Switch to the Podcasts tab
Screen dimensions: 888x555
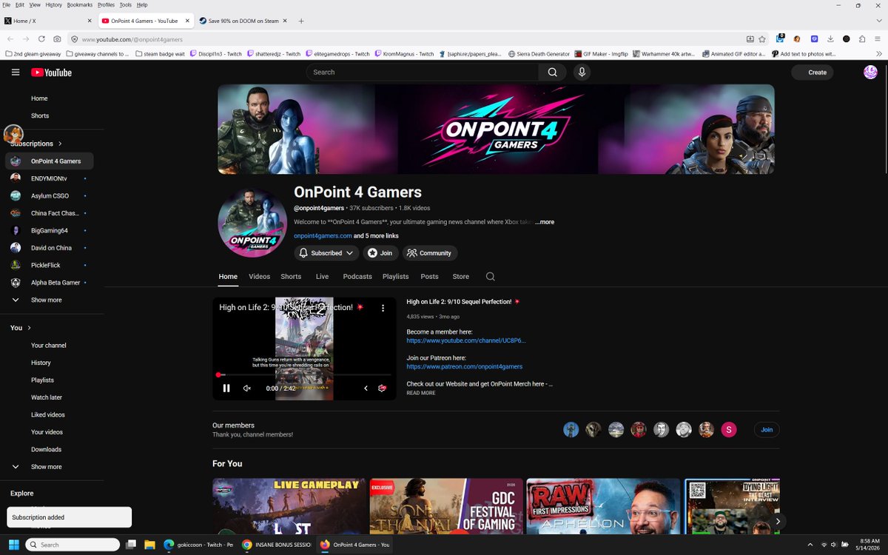coord(357,277)
